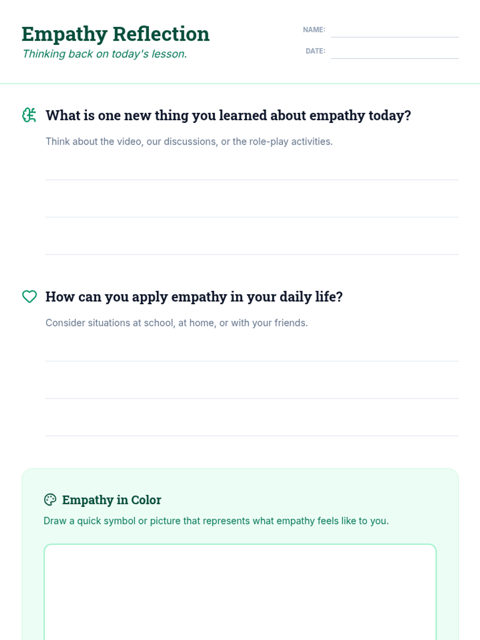Screen dimensions: 480x640
Task: Click the brain icon beside first question
Action: (29, 115)
